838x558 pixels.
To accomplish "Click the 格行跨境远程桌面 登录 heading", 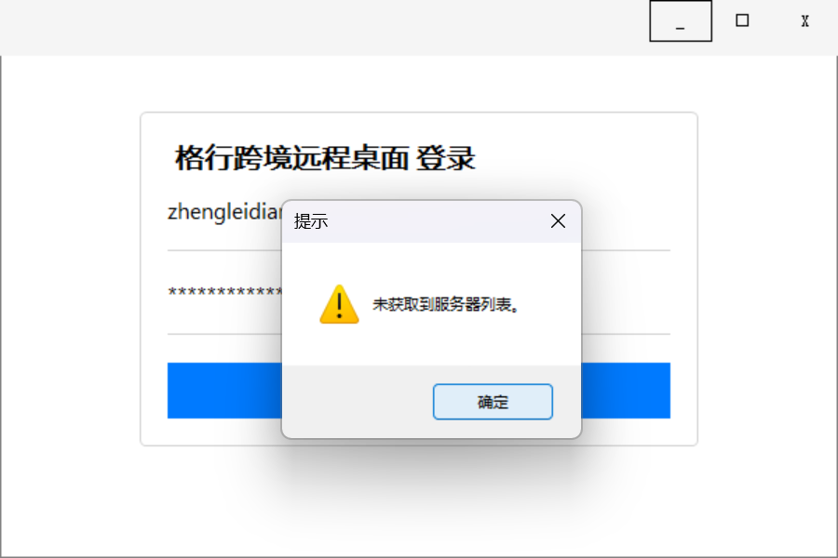I will (x=325, y=158).
